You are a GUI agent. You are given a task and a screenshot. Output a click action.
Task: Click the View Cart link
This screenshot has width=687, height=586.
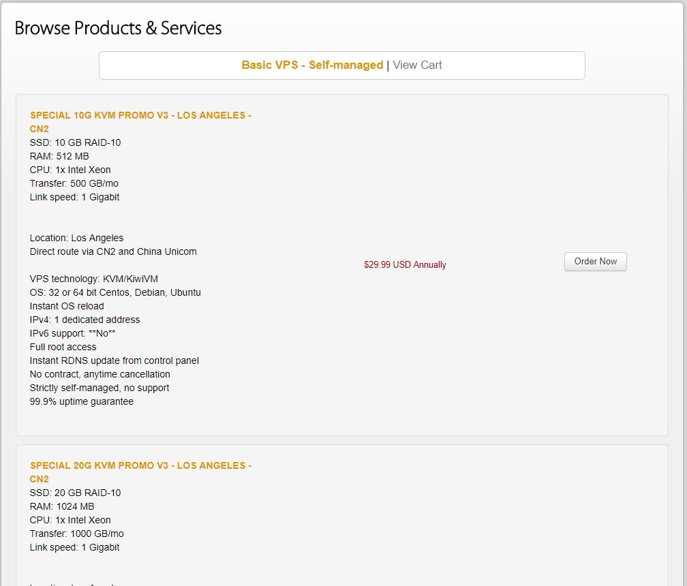pos(417,65)
